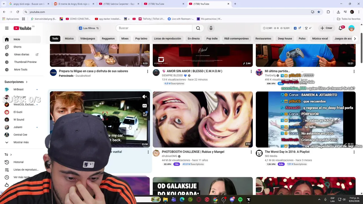Toggle closed captions on the video preview

pyautogui.click(x=145, y=106)
